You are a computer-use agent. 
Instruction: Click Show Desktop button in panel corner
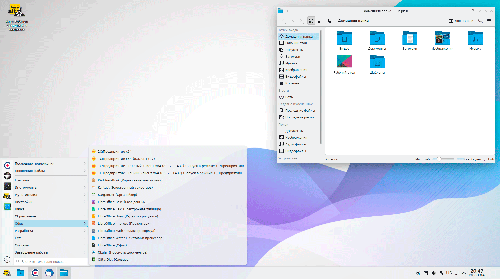[493, 273]
